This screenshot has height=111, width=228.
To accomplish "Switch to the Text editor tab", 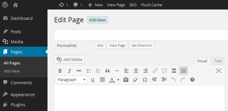I will [x=218, y=61].
